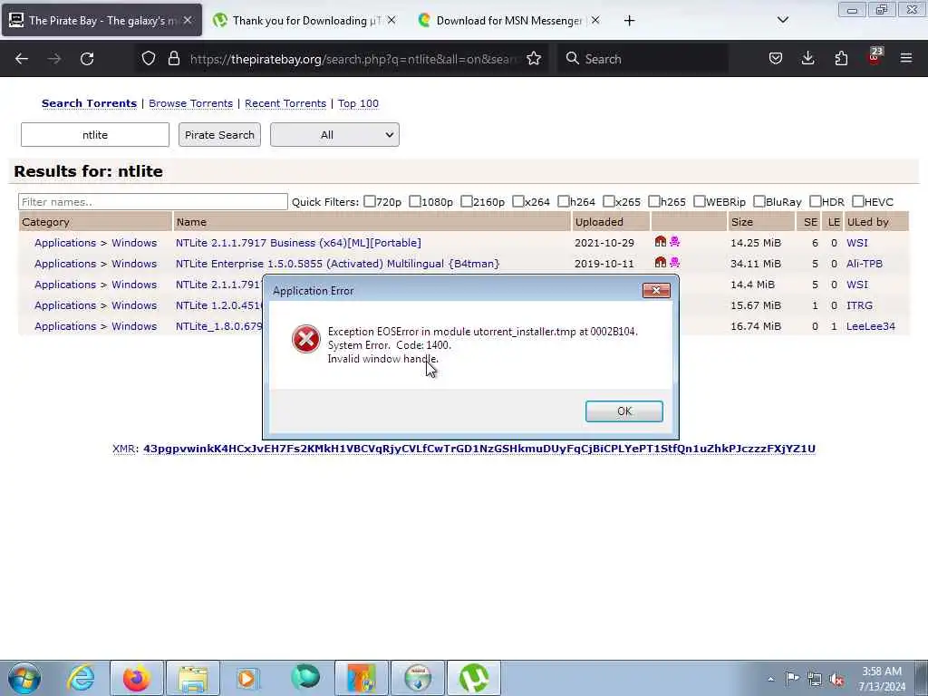Focus the Filter names input field
The width and height of the screenshot is (928, 696).
click(x=152, y=202)
